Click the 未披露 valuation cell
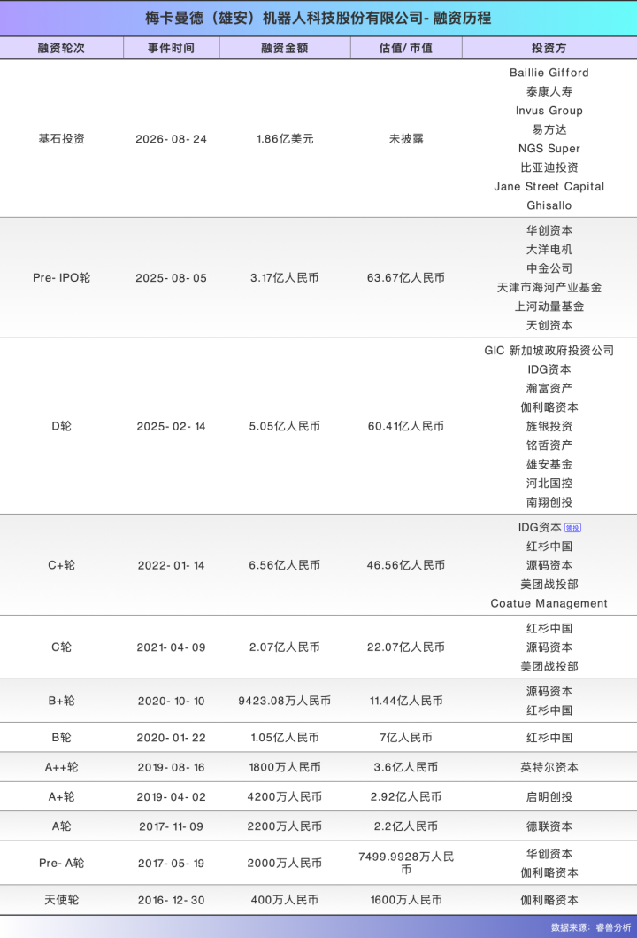 [x=406, y=139]
